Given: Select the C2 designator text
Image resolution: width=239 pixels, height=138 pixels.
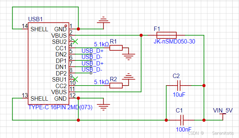Looking at the screenshot, I should [176, 76].
